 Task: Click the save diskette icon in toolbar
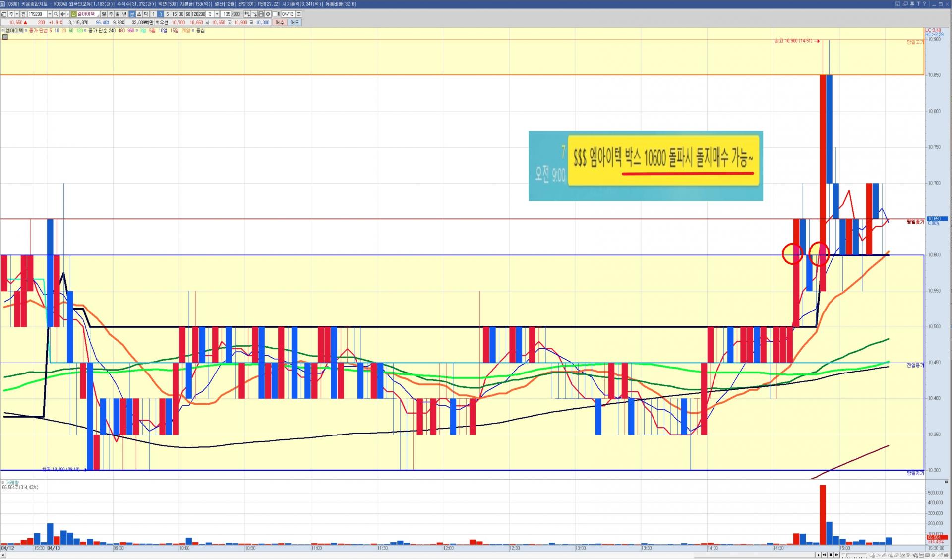[x=261, y=14]
